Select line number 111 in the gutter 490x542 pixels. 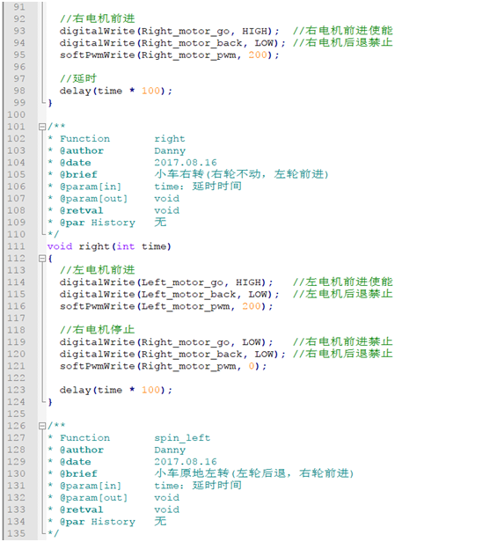click(17, 246)
